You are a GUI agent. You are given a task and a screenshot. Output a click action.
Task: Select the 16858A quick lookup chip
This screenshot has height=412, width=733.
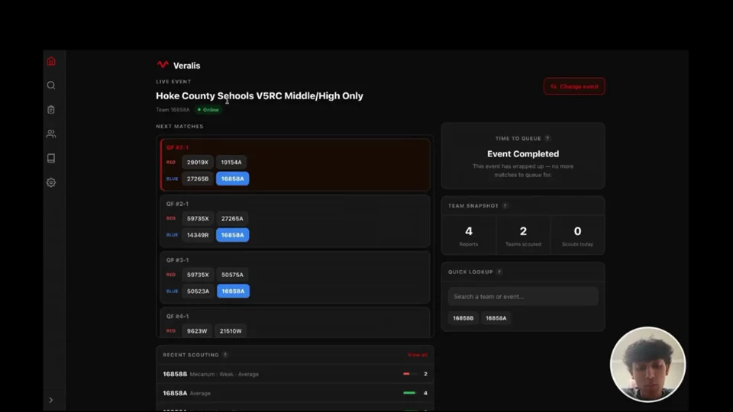pos(496,318)
